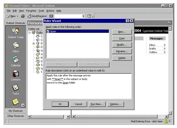Viewport: 177px width, 128px height.
Task: Select the Inbox folder icon in Folder List
Action: [x=38, y=50]
